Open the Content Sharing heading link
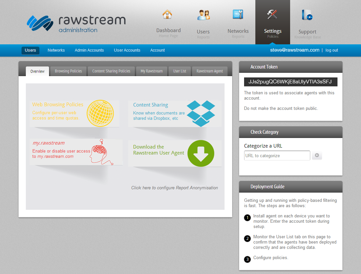 (x=151, y=105)
